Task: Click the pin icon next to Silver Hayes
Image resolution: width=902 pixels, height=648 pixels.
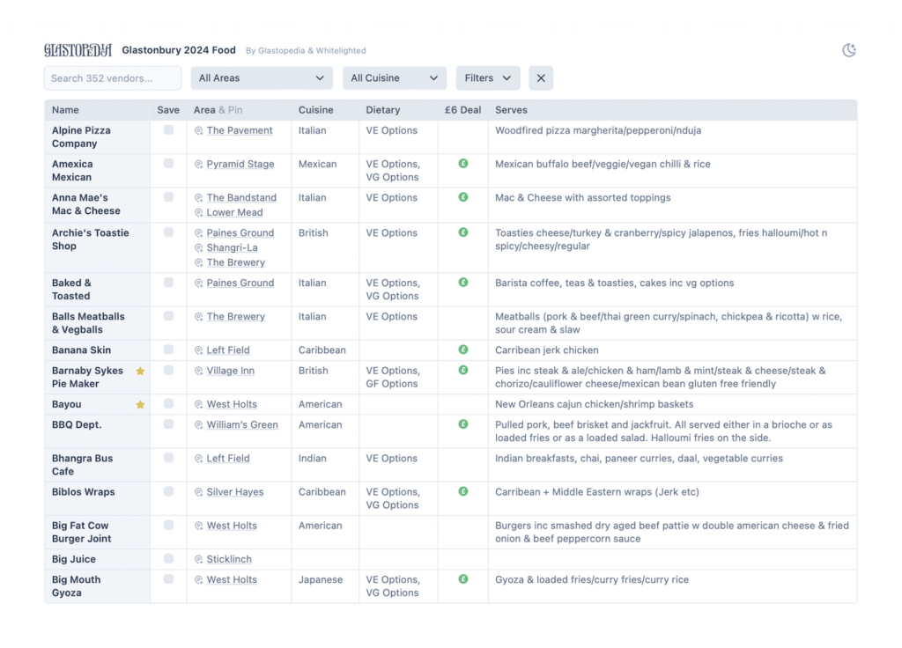Action: [198, 492]
